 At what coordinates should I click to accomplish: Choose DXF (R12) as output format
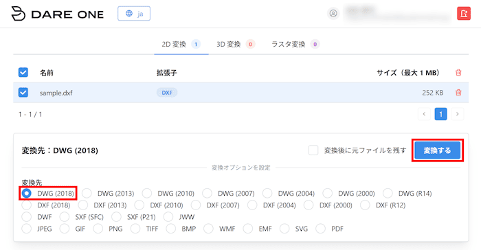click(365, 205)
